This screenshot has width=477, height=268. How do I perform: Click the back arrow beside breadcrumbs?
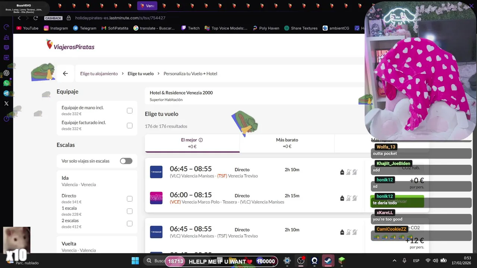[x=65, y=73]
